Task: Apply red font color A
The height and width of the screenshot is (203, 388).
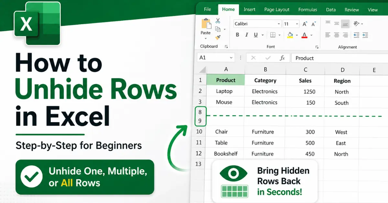Action: (x=304, y=35)
